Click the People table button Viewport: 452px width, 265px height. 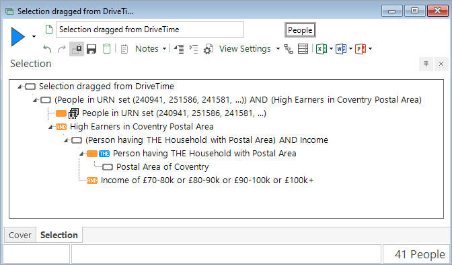click(300, 30)
